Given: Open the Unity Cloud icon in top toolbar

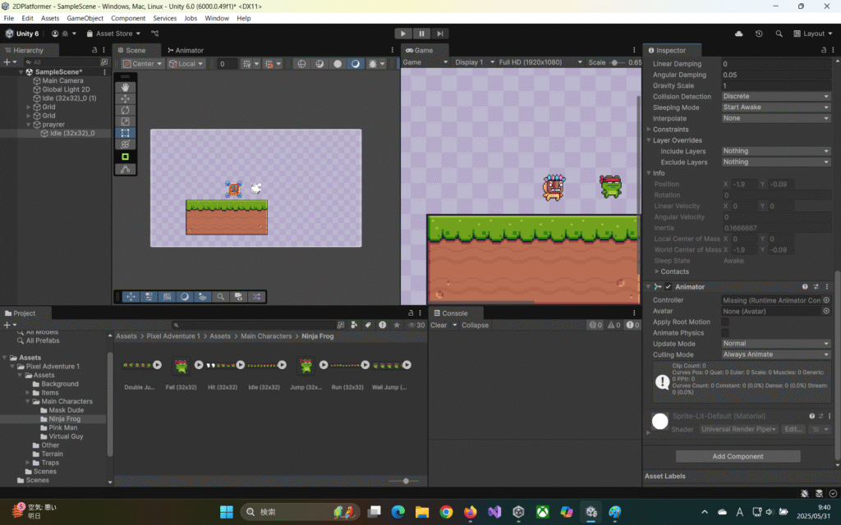Looking at the screenshot, I should point(738,33).
